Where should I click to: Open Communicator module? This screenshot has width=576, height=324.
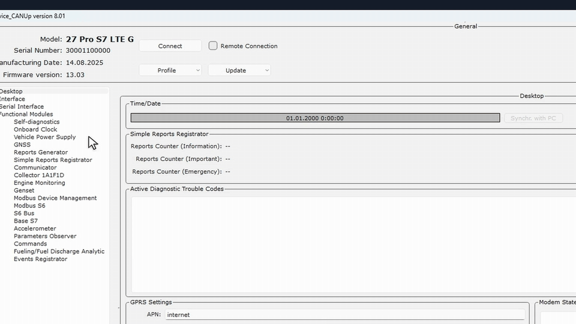35,167
